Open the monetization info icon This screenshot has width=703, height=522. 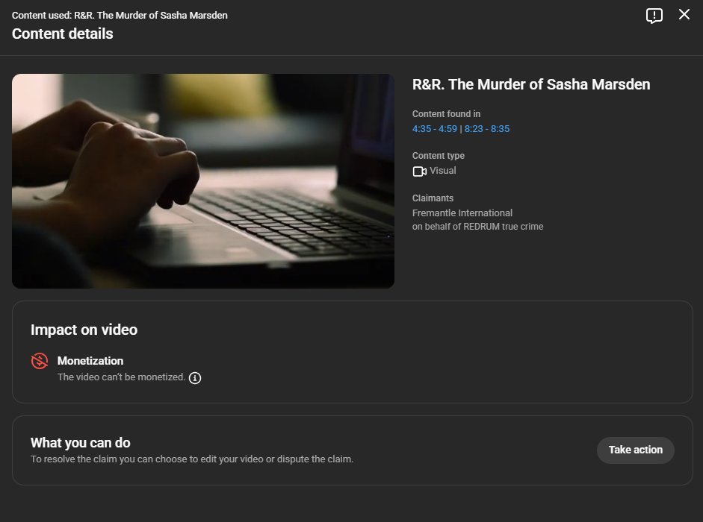click(x=195, y=378)
